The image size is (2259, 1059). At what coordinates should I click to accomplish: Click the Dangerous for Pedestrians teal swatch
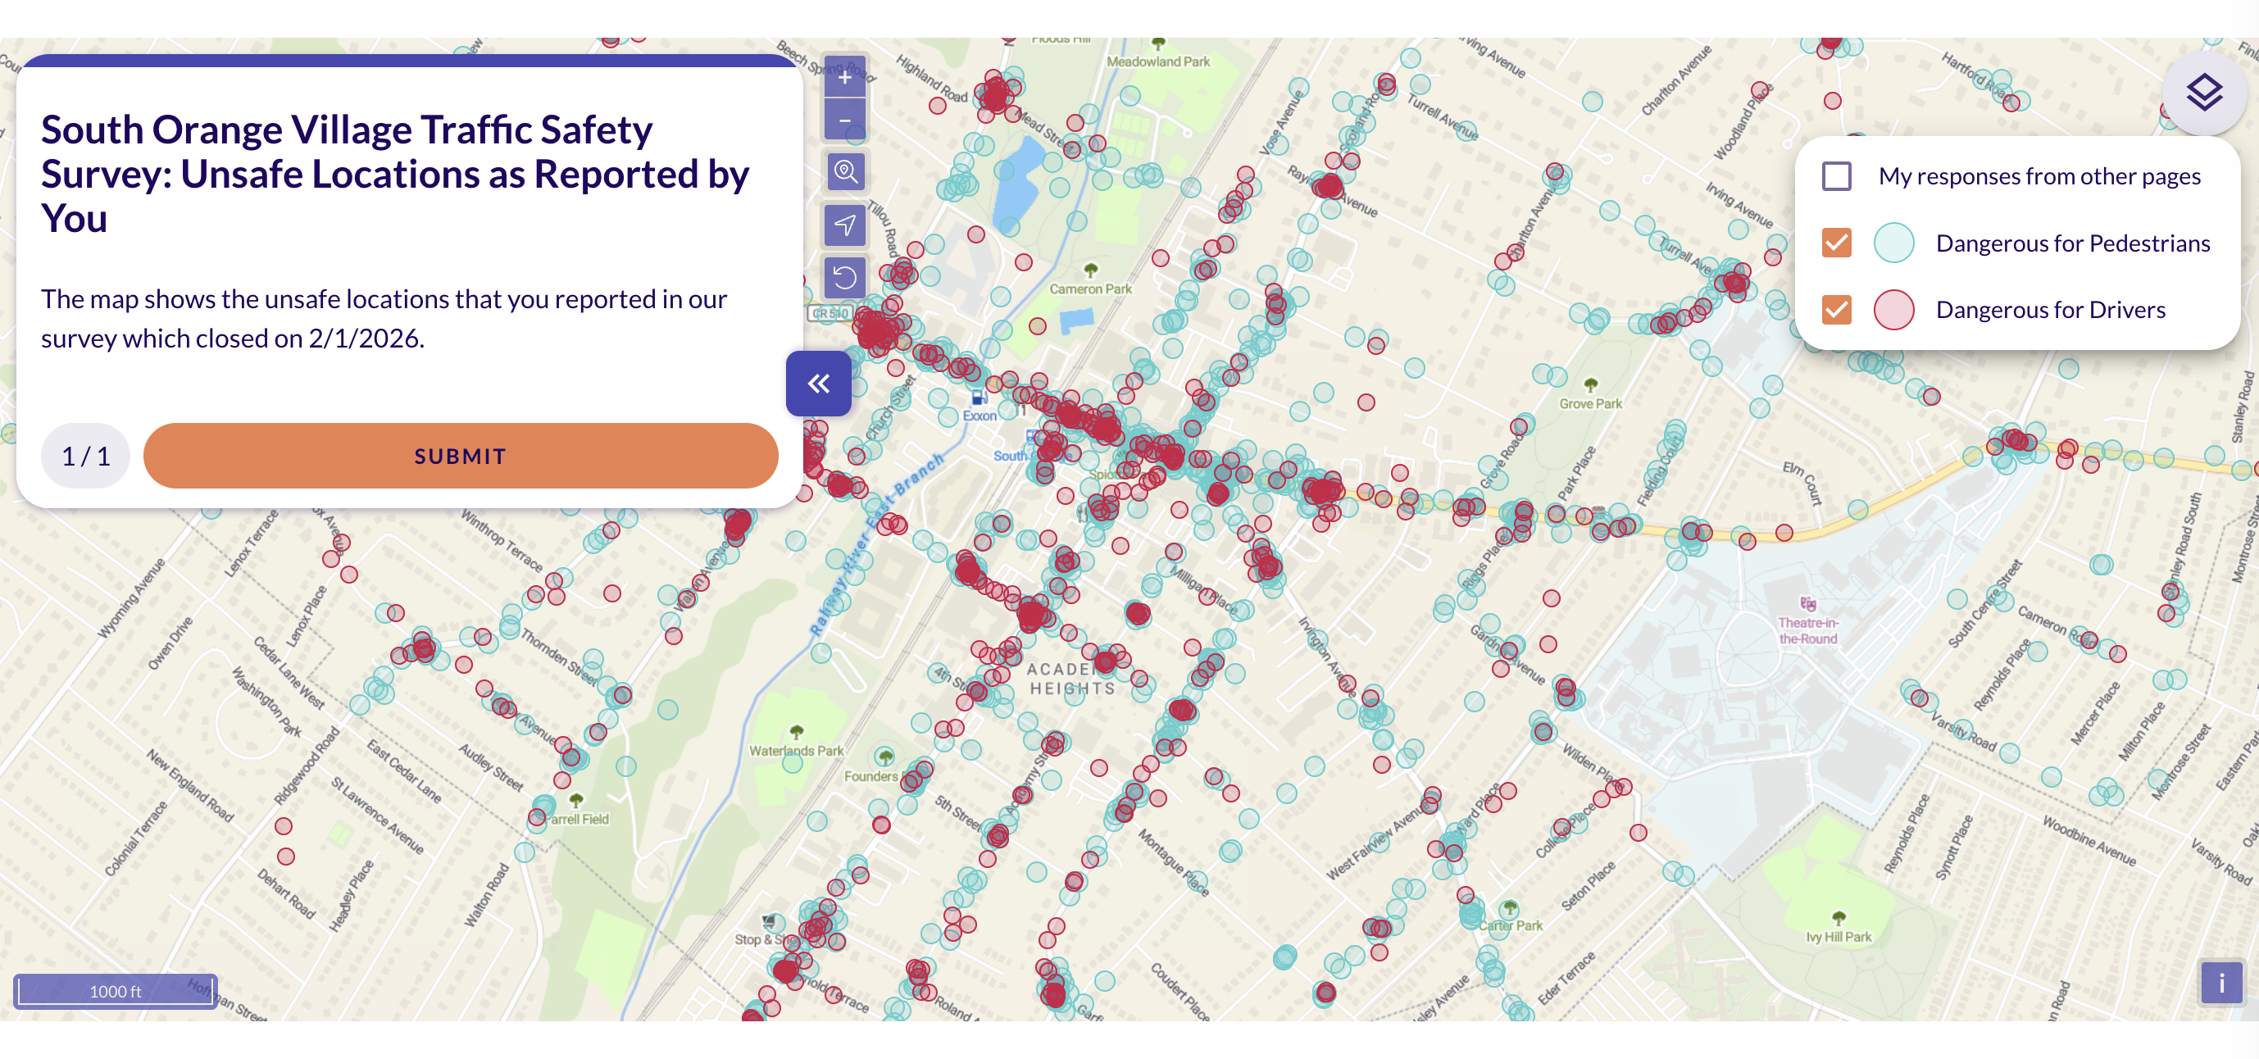click(x=1894, y=243)
